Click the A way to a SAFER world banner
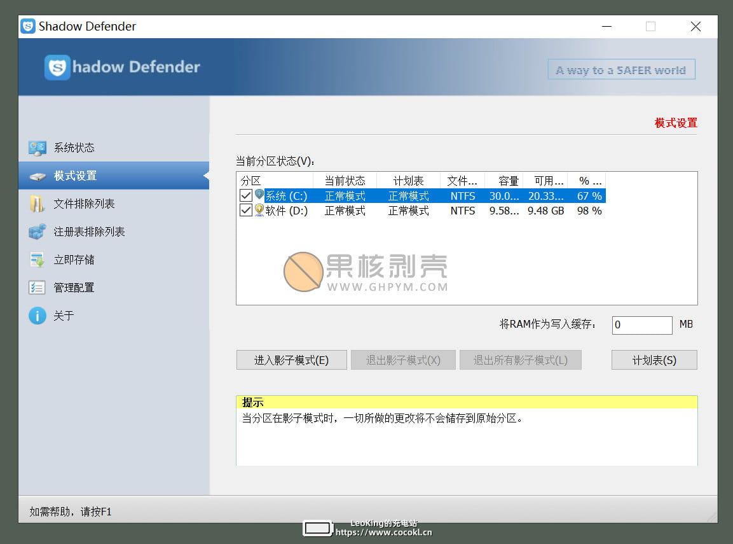733x544 pixels. tap(621, 70)
